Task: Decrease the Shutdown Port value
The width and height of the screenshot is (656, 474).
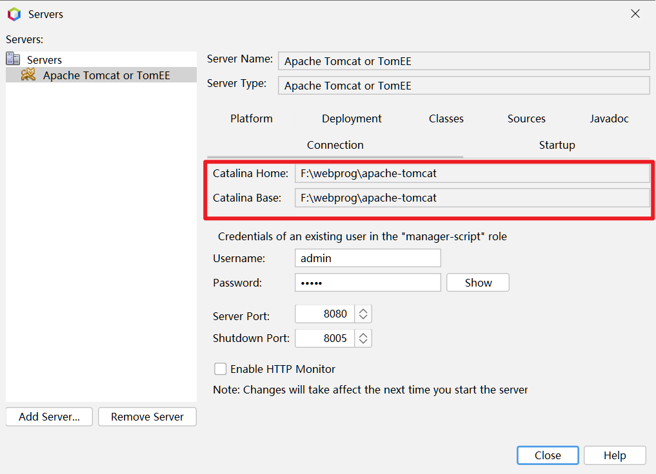Action: point(363,342)
